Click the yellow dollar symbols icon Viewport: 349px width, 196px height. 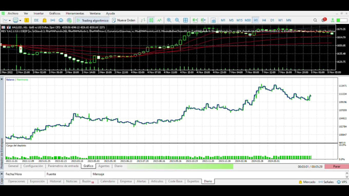click(x=27, y=20)
